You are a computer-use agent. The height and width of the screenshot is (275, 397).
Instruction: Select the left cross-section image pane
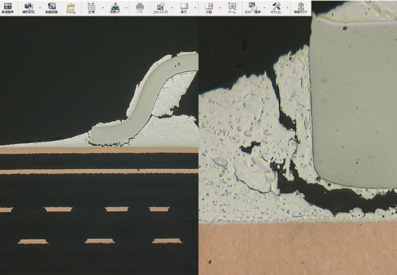click(99, 146)
